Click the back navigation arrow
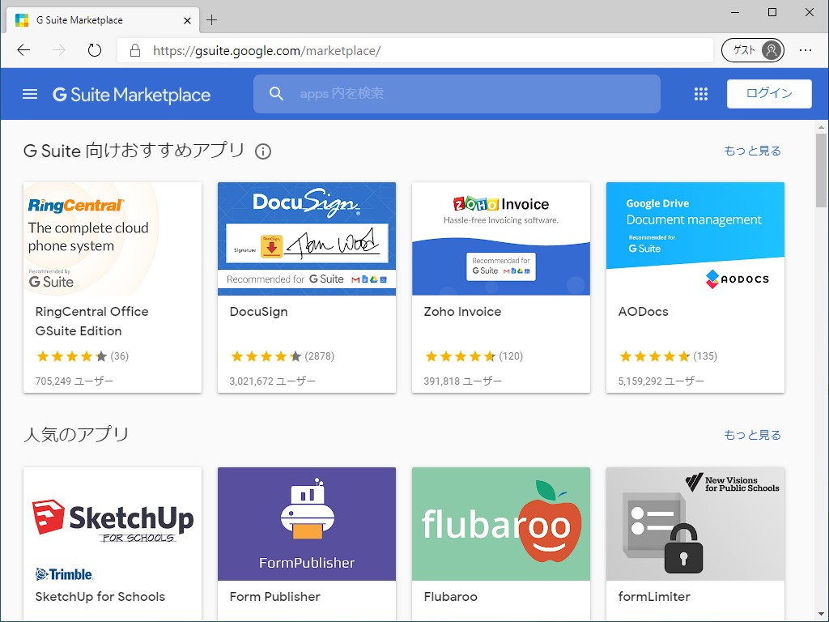Screen dimensions: 829x622 [23, 49]
